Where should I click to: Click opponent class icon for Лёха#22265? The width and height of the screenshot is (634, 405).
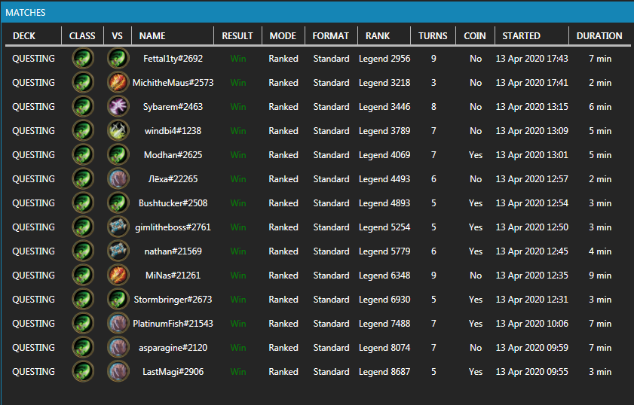pos(118,179)
